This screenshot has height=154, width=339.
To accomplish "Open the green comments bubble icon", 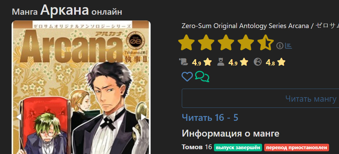I will pos(202,77).
